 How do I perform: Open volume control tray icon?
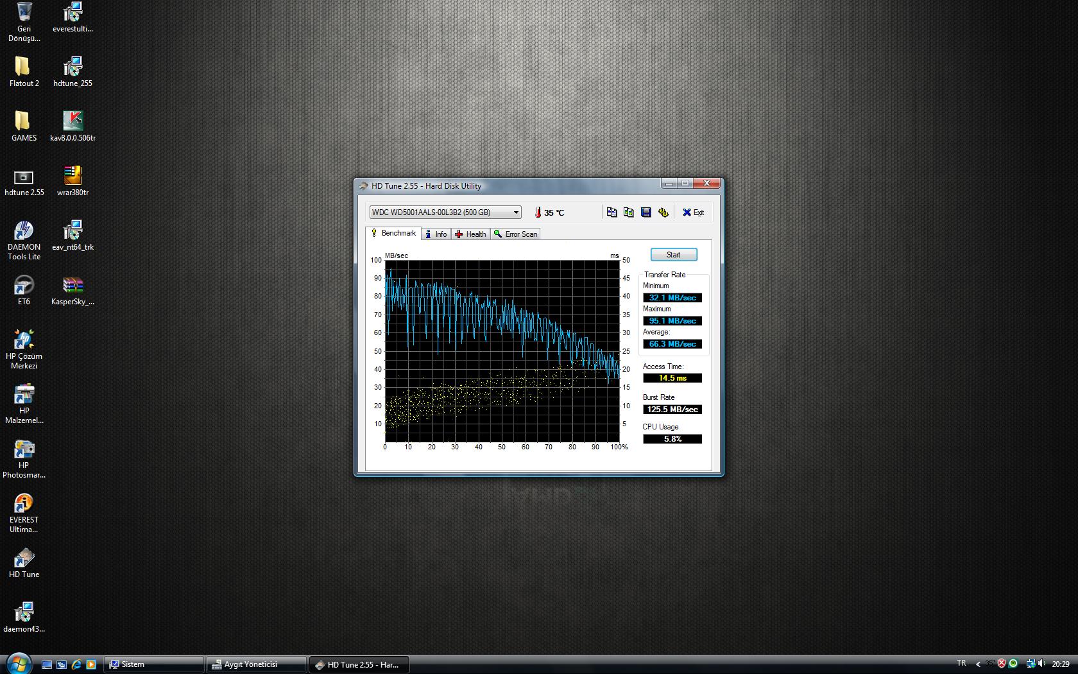tap(1041, 664)
